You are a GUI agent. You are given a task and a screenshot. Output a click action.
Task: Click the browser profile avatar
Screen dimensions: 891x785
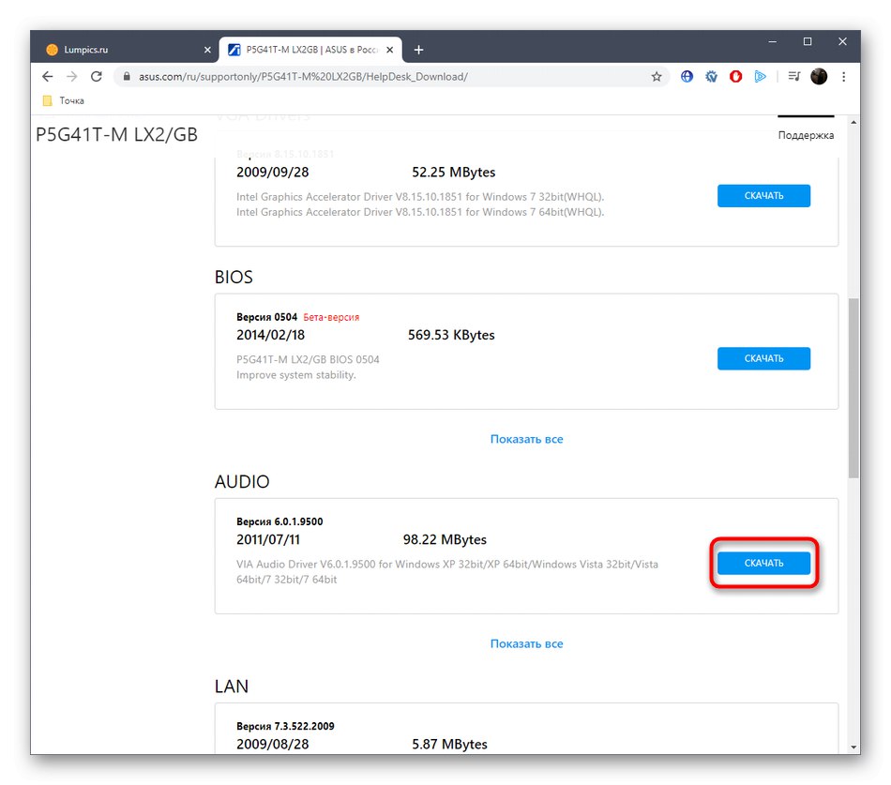pos(819,76)
